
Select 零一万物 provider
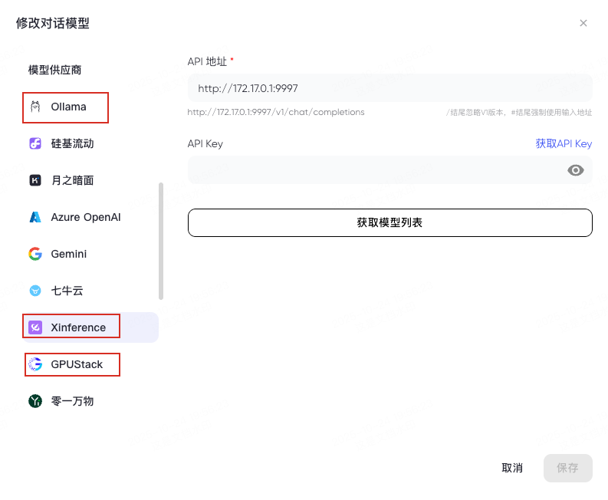click(x=73, y=401)
